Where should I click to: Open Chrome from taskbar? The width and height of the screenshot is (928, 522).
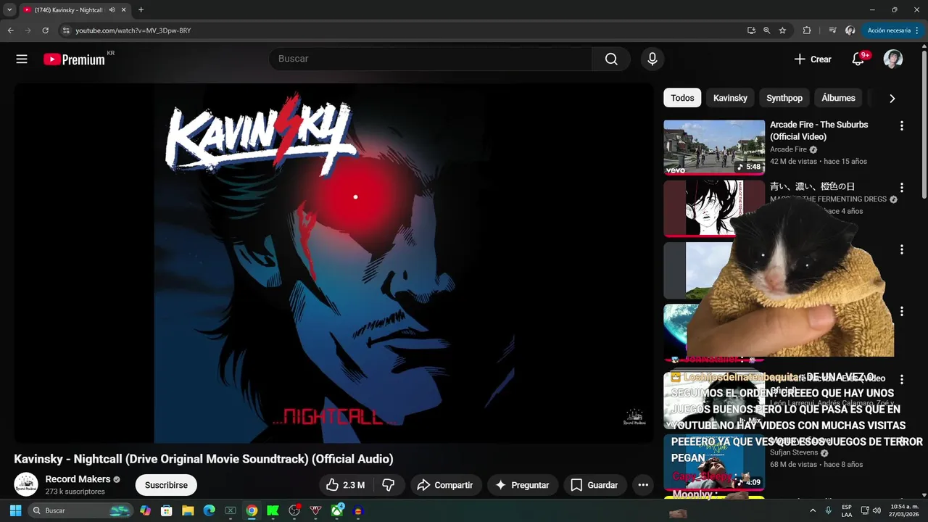[252, 510]
